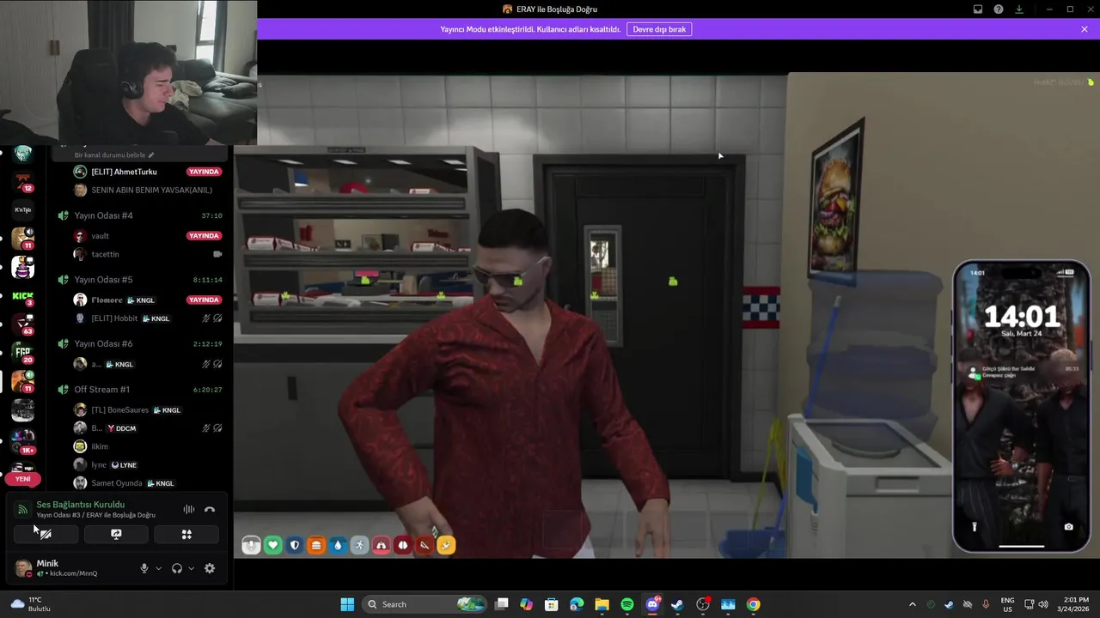
Task: Click the running man stamina HUD icon
Action: pyautogui.click(x=359, y=545)
